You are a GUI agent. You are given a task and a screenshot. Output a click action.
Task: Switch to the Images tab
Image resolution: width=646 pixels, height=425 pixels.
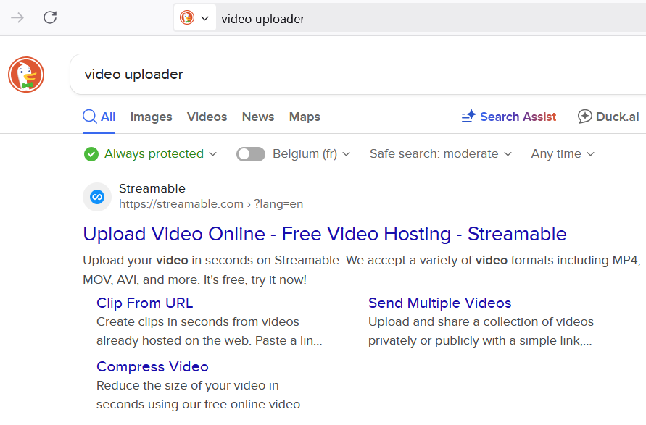[152, 117]
